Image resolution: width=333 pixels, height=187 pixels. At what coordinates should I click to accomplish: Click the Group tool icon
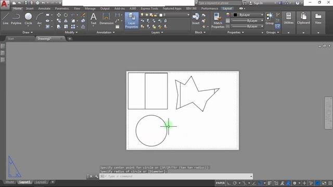[270, 19]
